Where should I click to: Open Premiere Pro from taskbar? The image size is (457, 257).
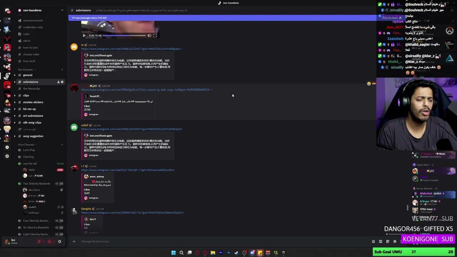point(221,253)
